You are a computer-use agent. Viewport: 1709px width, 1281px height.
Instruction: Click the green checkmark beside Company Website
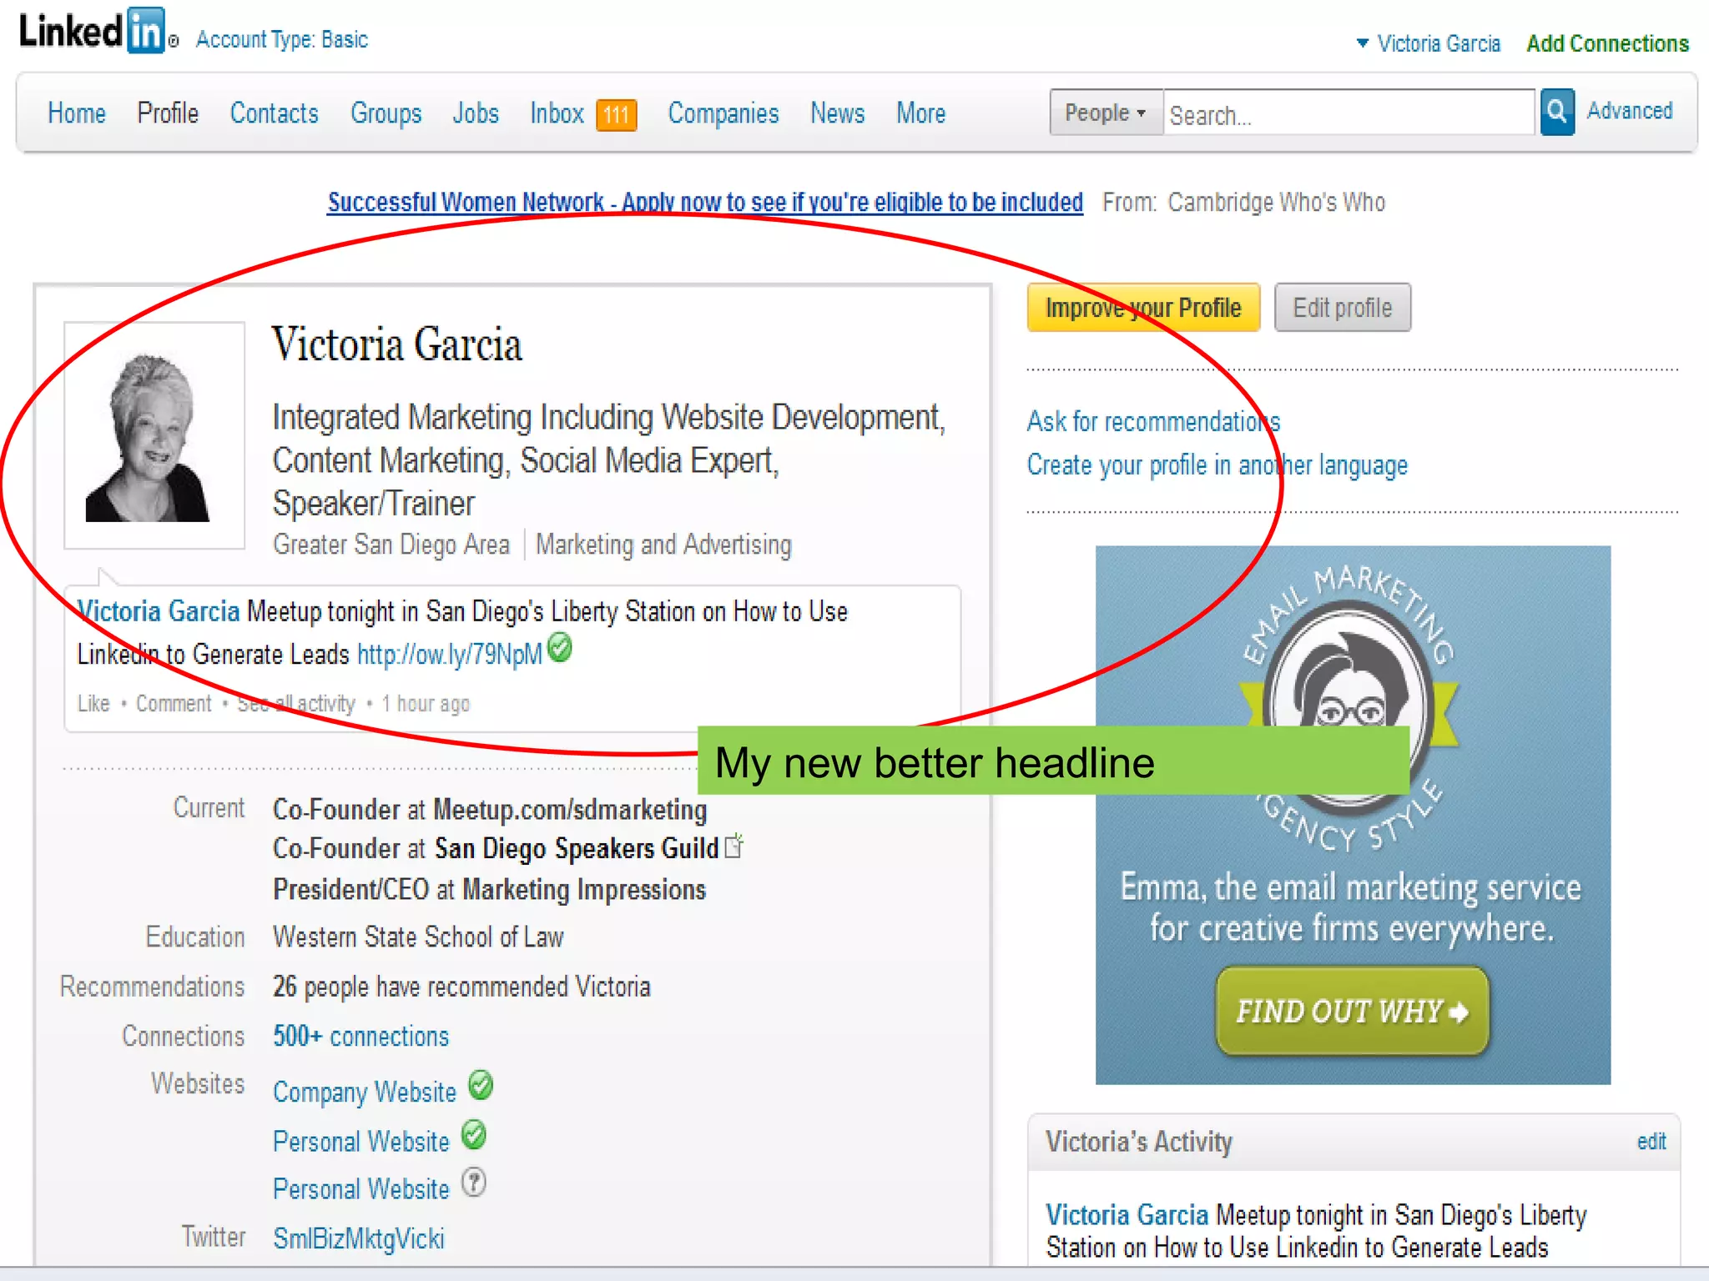pyautogui.click(x=481, y=1085)
